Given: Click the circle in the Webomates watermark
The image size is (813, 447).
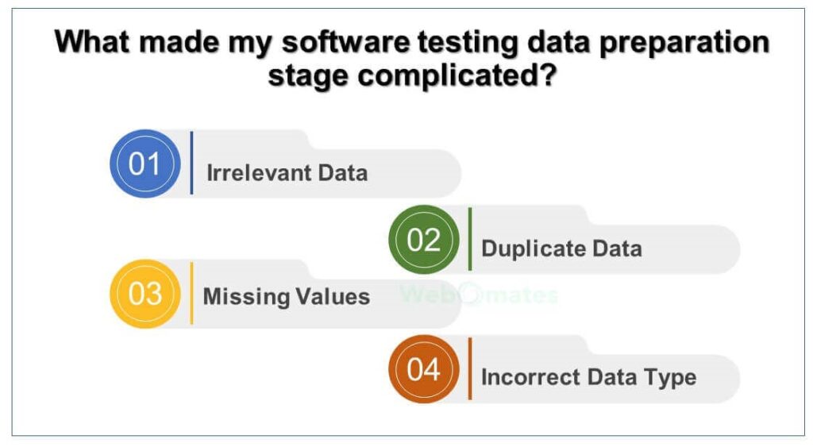Looking at the screenshot, I should pos(470,295).
